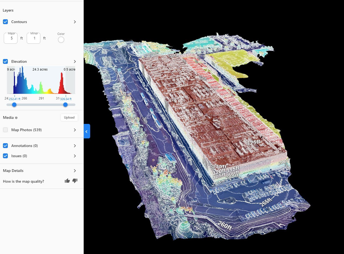
Task: Click the Major contour interval field
Action: pyautogui.click(x=11, y=38)
